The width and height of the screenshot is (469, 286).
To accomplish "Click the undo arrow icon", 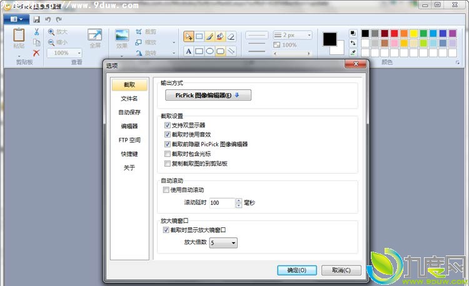I will (48, 19).
